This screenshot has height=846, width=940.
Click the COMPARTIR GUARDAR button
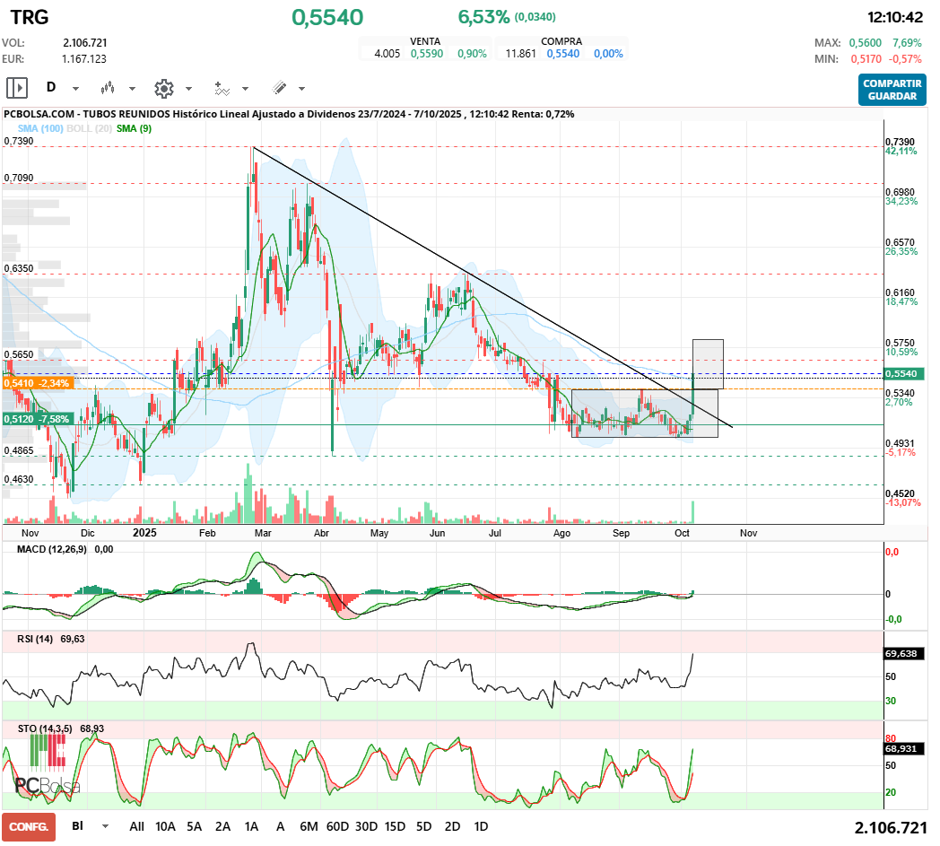[x=892, y=90]
